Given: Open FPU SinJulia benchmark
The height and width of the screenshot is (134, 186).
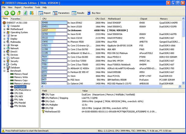Looking at the screenshot, I should tap(20, 106).
